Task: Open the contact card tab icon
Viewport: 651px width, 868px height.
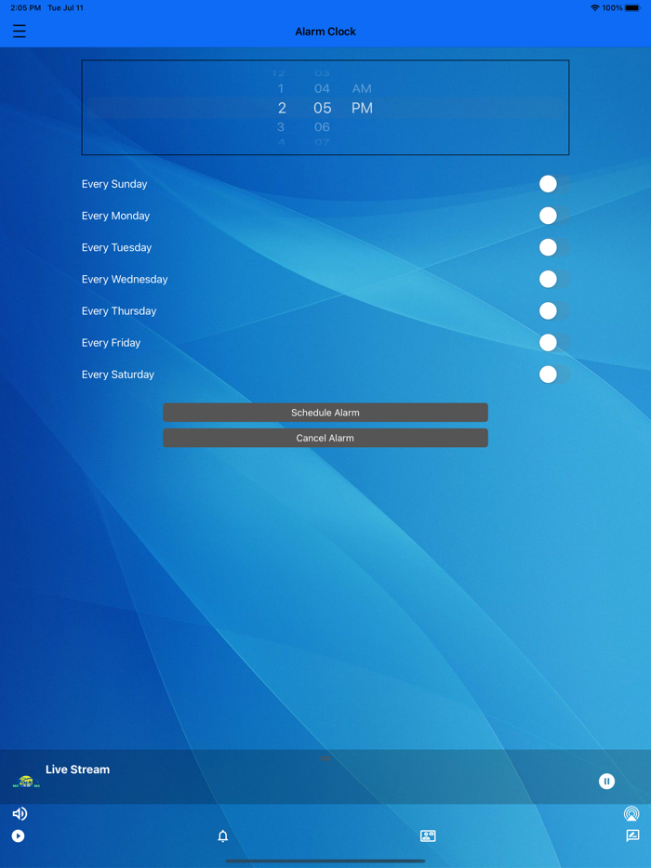Action: pos(428,835)
